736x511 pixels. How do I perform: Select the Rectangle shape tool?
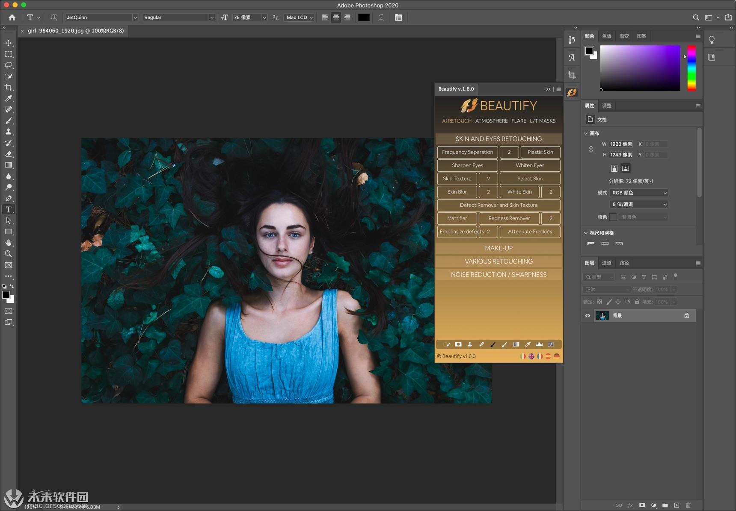[x=9, y=232]
